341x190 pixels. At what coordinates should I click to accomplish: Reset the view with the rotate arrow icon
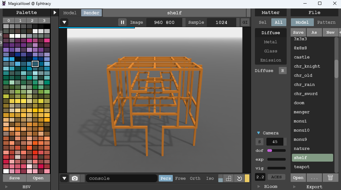239,178
